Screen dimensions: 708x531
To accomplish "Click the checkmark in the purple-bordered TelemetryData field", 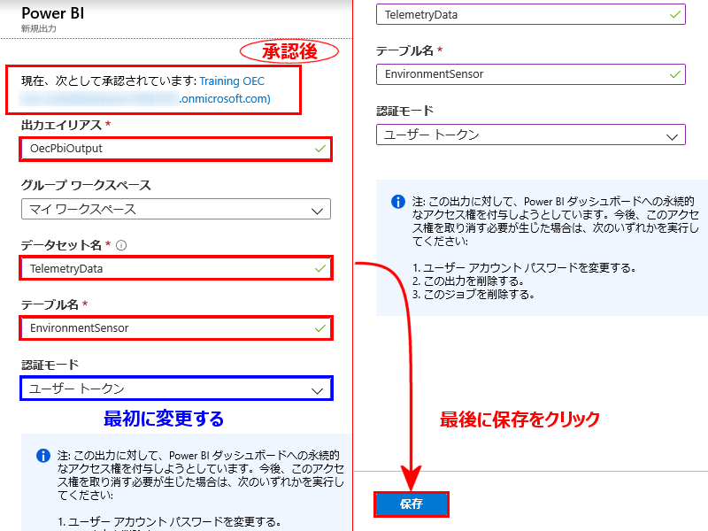I will (x=676, y=14).
